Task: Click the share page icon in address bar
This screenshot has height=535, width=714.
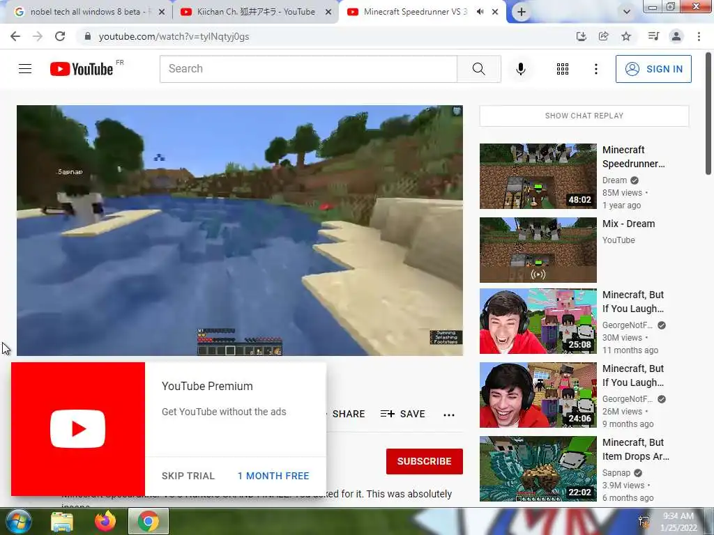Action: point(603,36)
